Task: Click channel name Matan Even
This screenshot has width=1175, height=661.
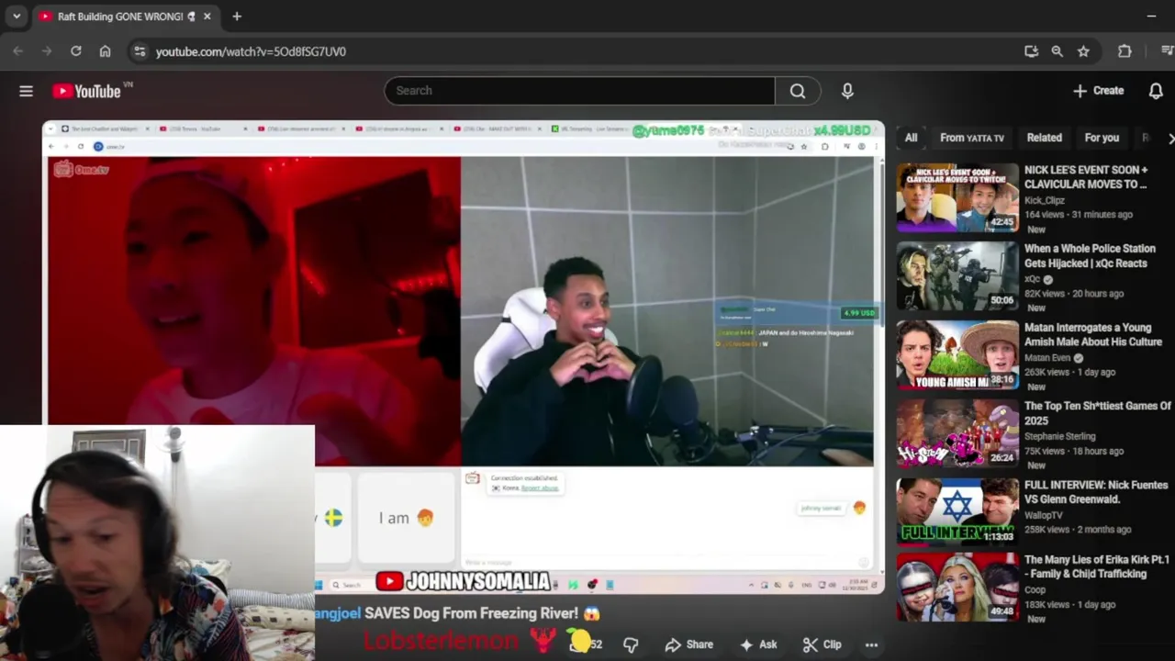Action: coord(1047,358)
